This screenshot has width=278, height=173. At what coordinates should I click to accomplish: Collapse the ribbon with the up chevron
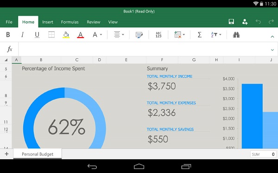(x=272, y=37)
